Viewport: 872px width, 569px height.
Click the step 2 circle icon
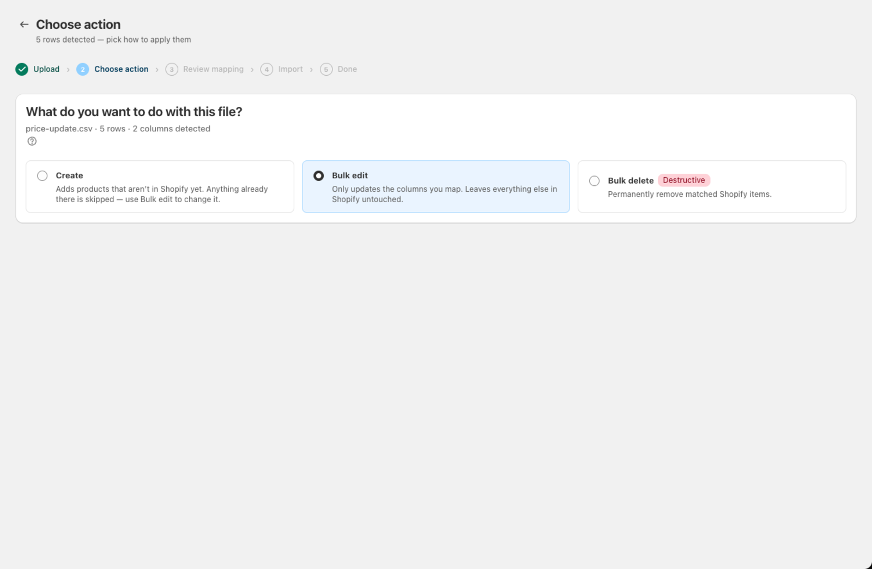83,69
